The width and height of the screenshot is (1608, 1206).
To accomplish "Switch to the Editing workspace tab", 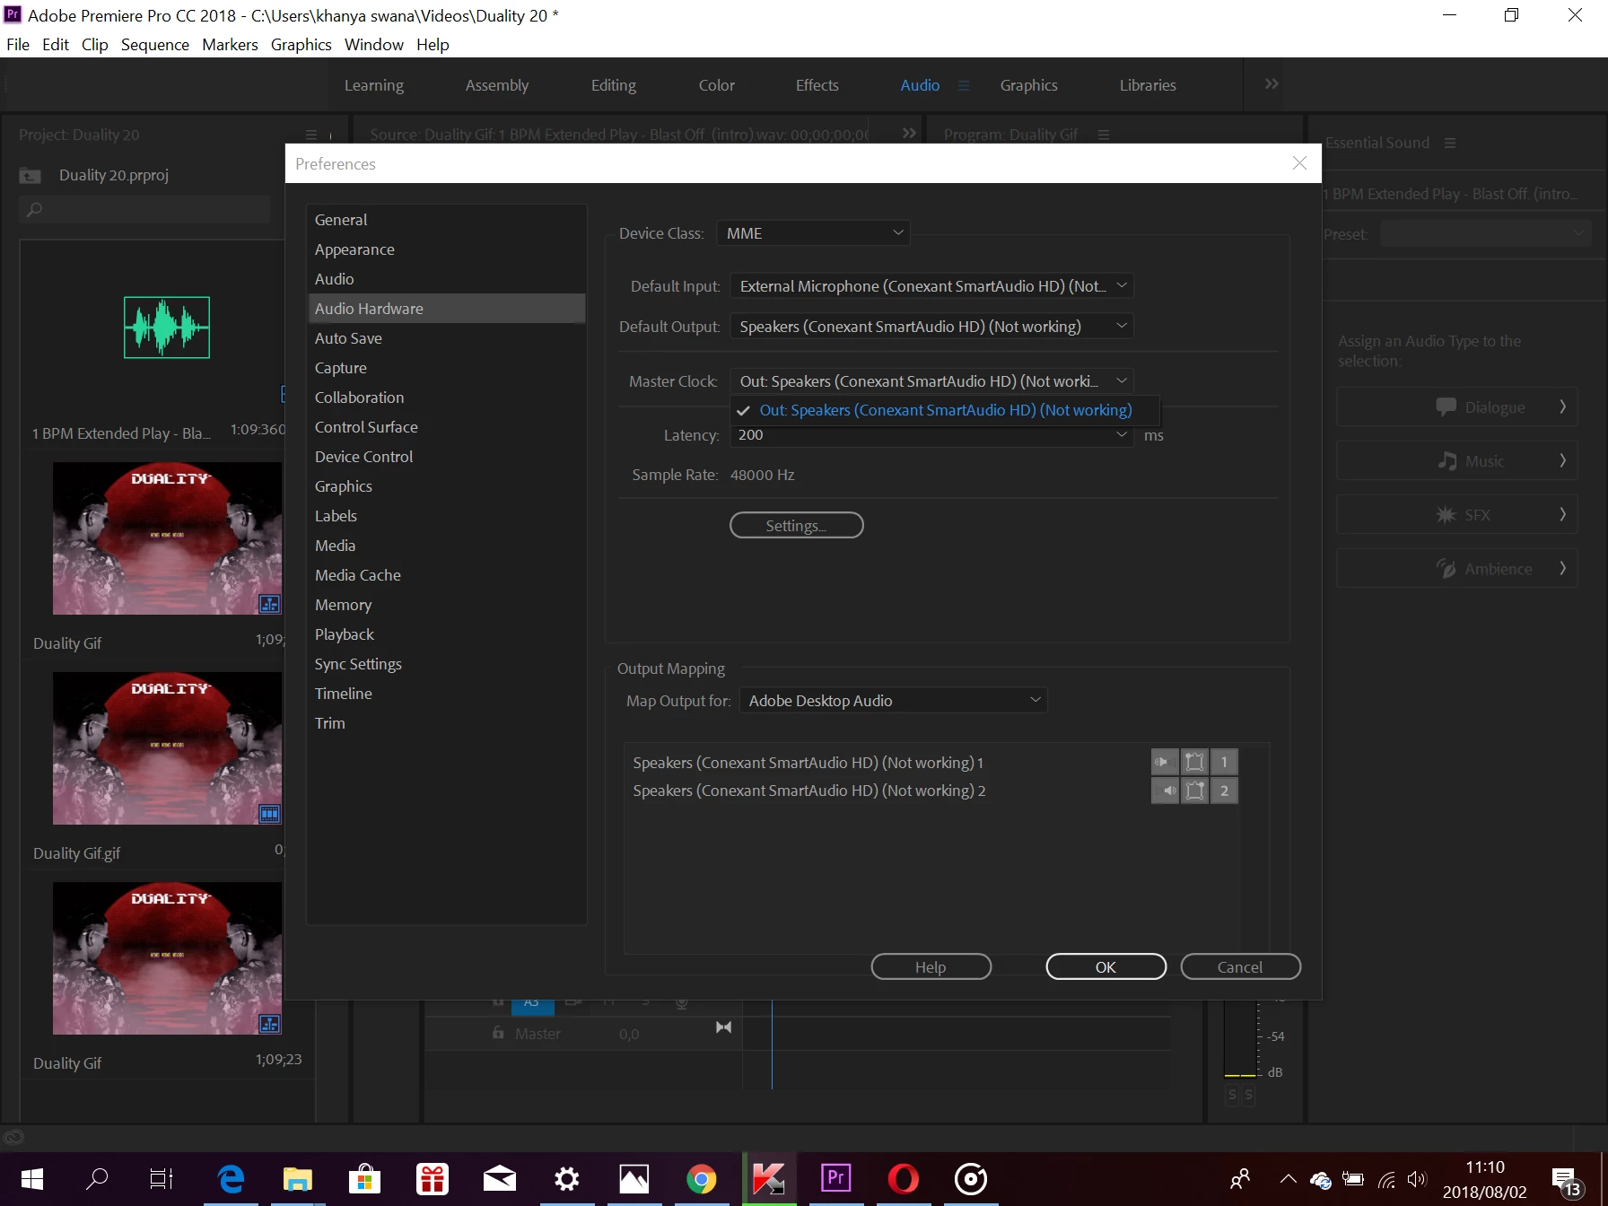I will 614,85.
